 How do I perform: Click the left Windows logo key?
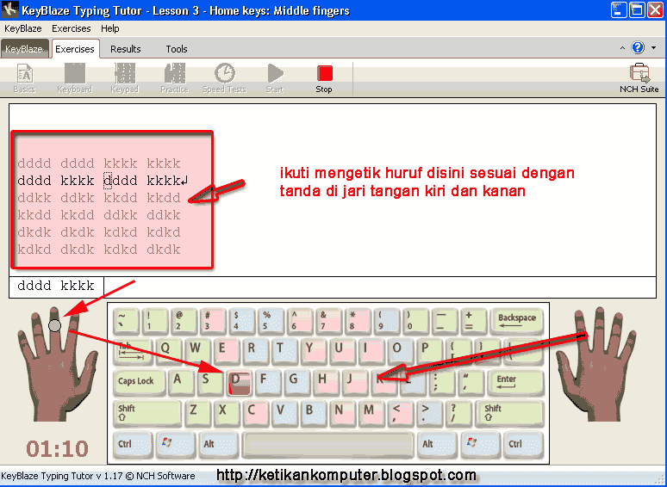pyautogui.click(x=174, y=445)
